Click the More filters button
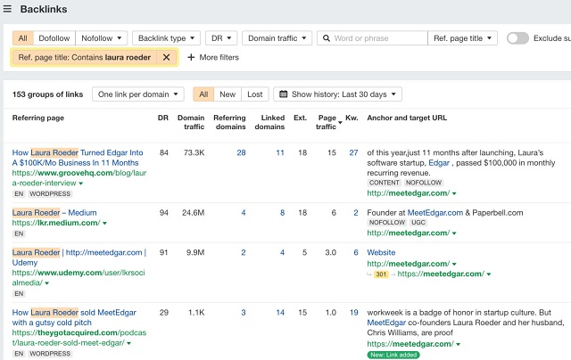The height and width of the screenshot is (360, 571). pyautogui.click(x=213, y=57)
